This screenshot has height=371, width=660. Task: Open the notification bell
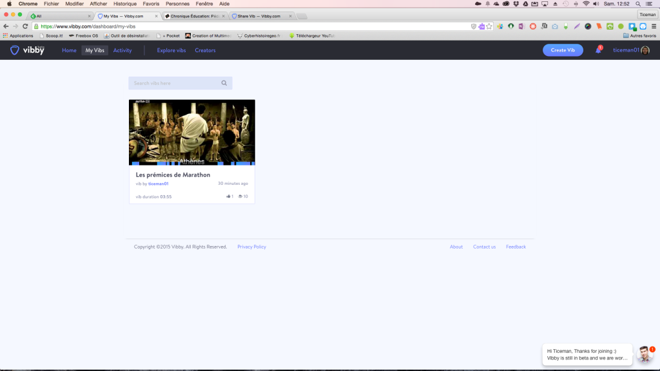click(x=598, y=50)
